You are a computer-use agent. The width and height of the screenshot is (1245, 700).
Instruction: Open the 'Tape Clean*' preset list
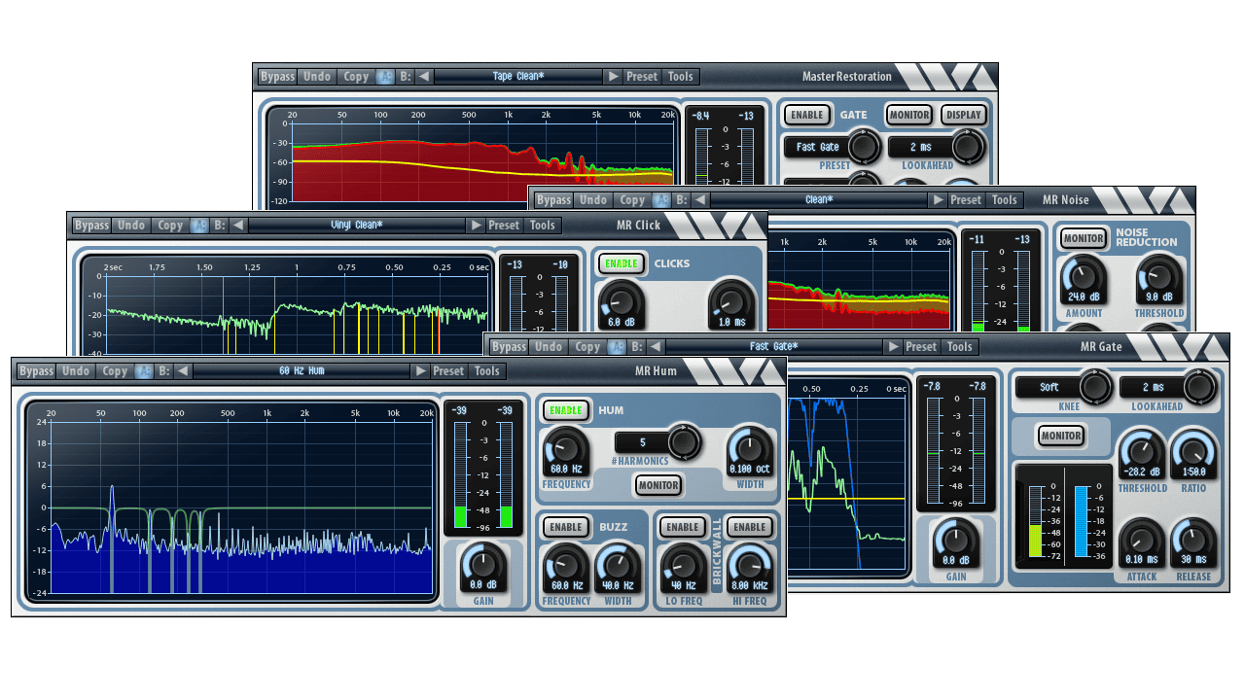click(518, 77)
